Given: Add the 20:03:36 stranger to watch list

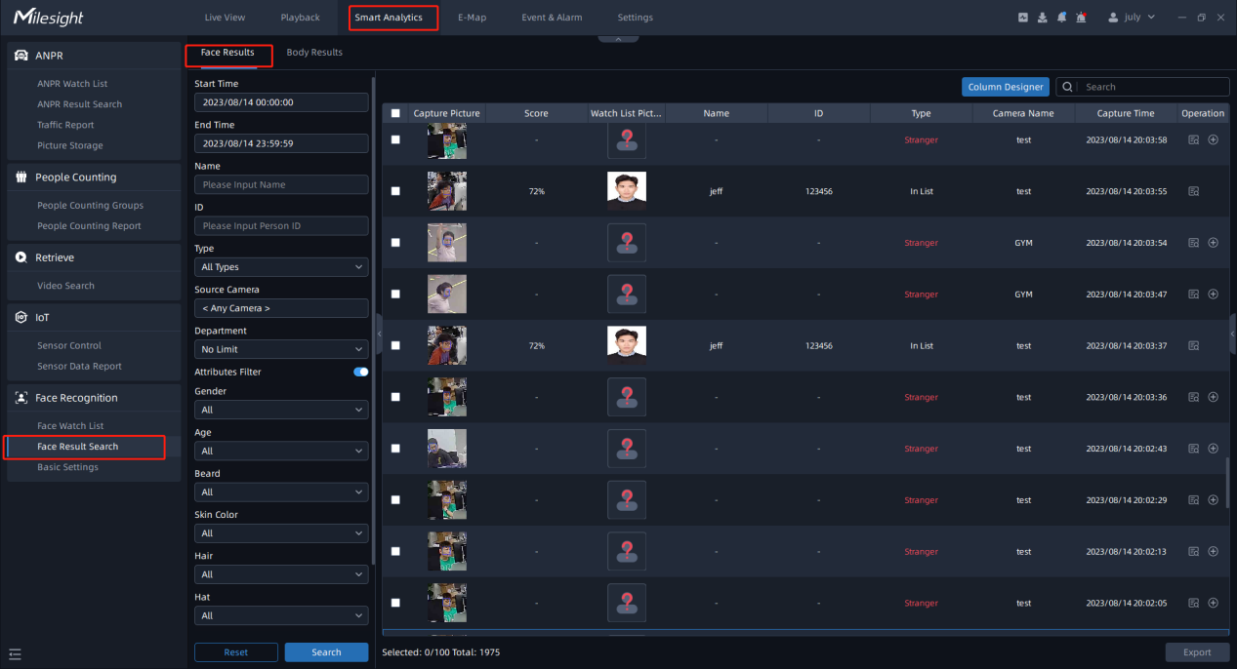Looking at the screenshot, I should pos(1213,397).
